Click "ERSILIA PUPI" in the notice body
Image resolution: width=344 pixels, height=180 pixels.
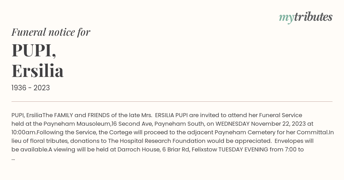coord(171,115)
